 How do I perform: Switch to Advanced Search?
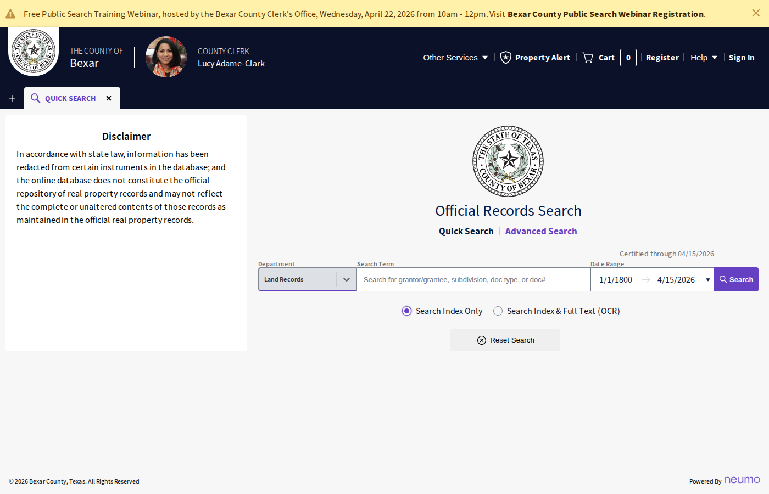point(540,231)
